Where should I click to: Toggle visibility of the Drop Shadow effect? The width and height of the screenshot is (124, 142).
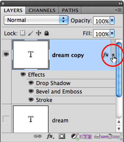point(31,83)
